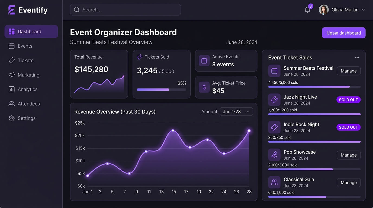Screen dimensions: 373x208
Task: Go to Analytics in the sidebar
Action: (27, 89)
